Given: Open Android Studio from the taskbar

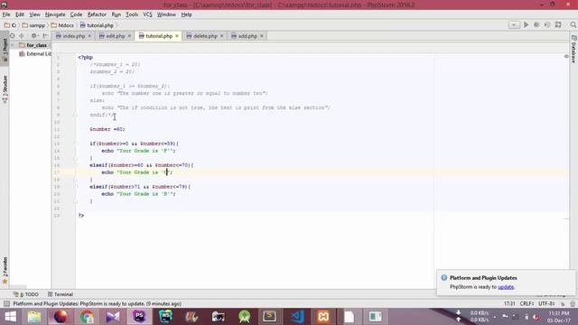Looking at the screenshot, I should [244, 317].
